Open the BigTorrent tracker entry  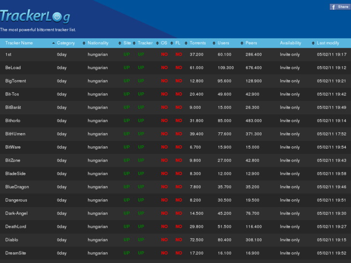(15, 81)
